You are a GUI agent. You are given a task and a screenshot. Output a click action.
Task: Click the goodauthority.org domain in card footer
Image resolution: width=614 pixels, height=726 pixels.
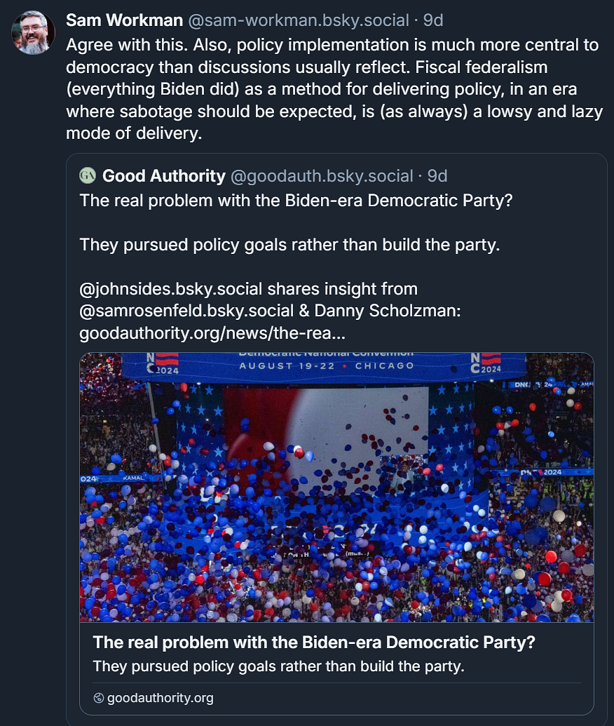[x=160, y=698]
